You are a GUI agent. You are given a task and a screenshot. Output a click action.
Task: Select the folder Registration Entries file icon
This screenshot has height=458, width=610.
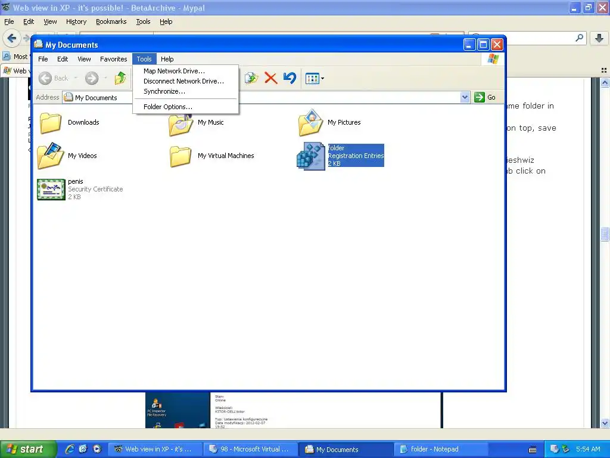tap(310, 156)
